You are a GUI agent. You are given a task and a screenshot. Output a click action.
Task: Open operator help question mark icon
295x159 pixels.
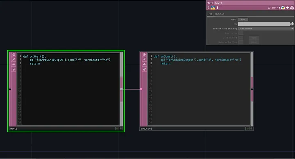tap(209, 8)
